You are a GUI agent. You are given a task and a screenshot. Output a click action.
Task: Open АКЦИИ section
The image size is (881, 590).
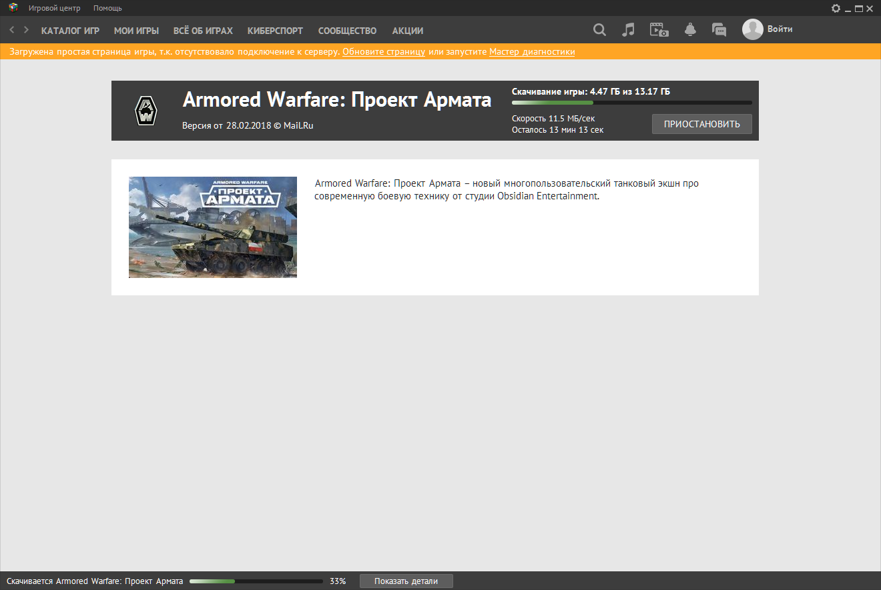(407, 31)
